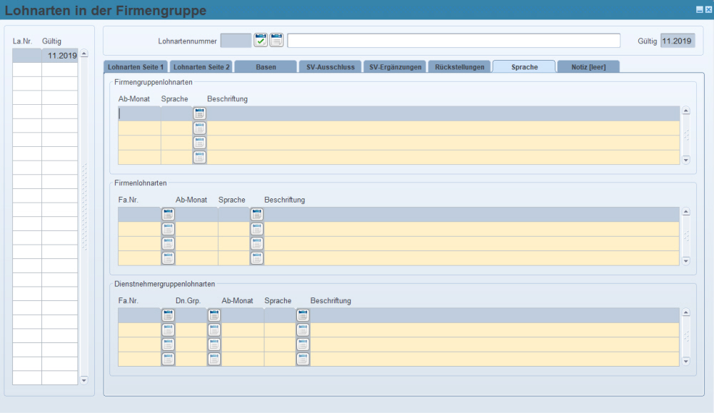Open Sprache lookup in second Firmengruppenlohnarten row
This screenshot has height=413, width=714.
click(x=199, y=128)
